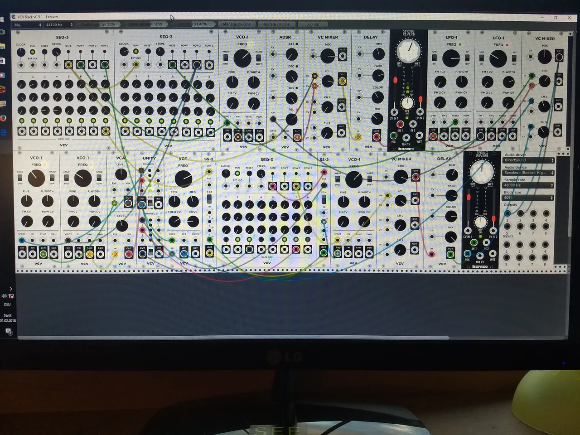This screenshot has height=435, width=580.
Task: Click IN 1 jack on top-row Spring Reverb
Action: [x=400, y=124]
